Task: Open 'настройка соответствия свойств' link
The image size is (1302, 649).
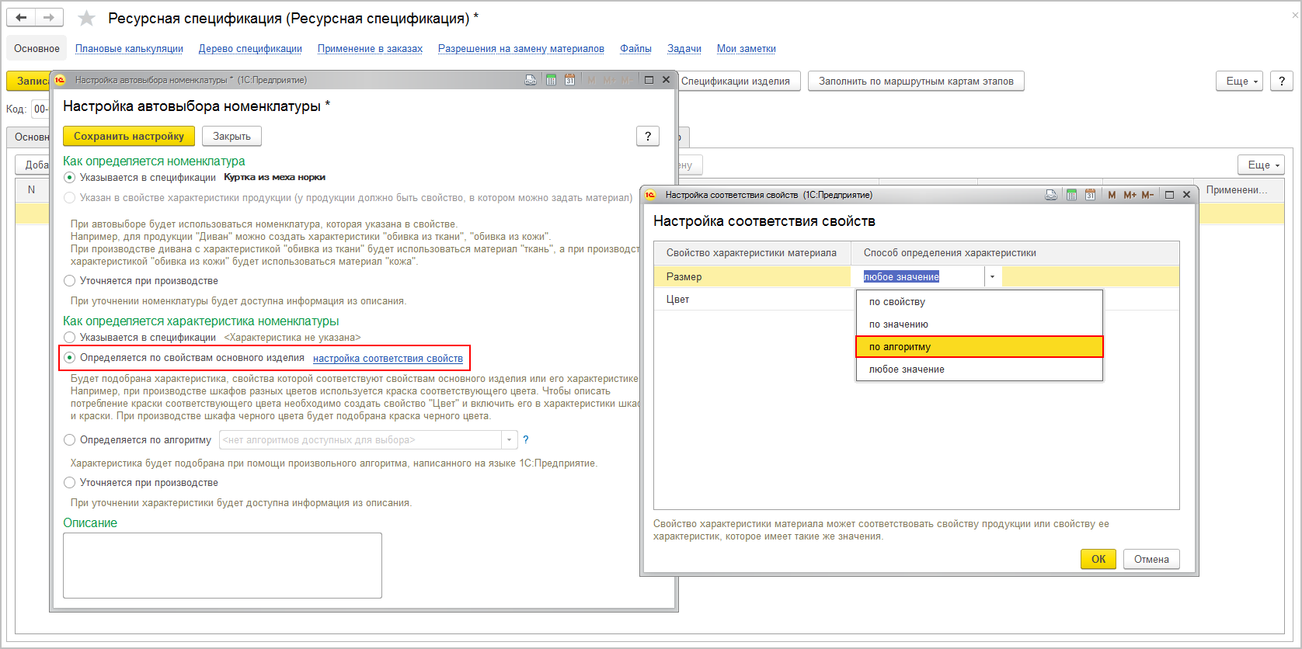Action: (388, 358)
